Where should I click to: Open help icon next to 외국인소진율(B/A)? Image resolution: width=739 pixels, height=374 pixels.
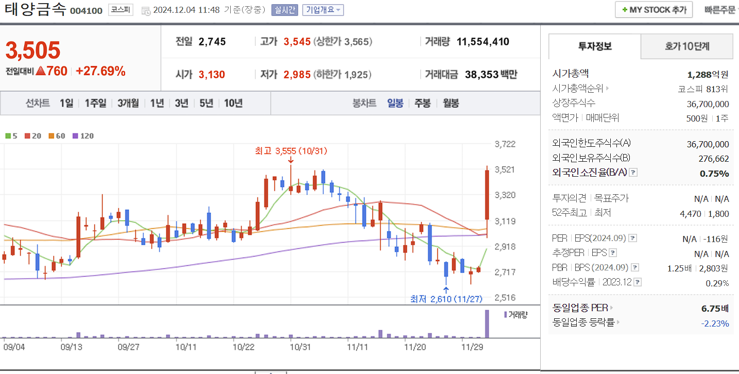[x=633, y=173]
